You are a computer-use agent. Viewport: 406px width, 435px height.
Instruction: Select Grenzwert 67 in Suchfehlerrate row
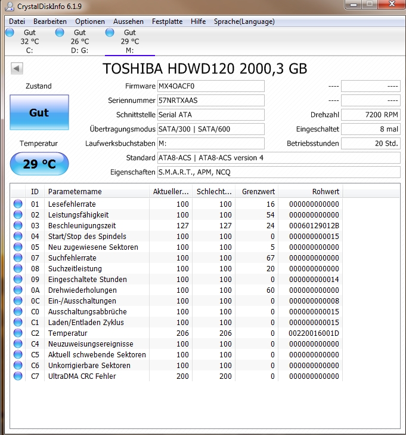(271, 258)
